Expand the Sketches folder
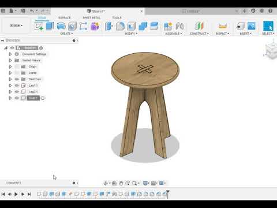This screenshot has height=208, width=277. 10,79
